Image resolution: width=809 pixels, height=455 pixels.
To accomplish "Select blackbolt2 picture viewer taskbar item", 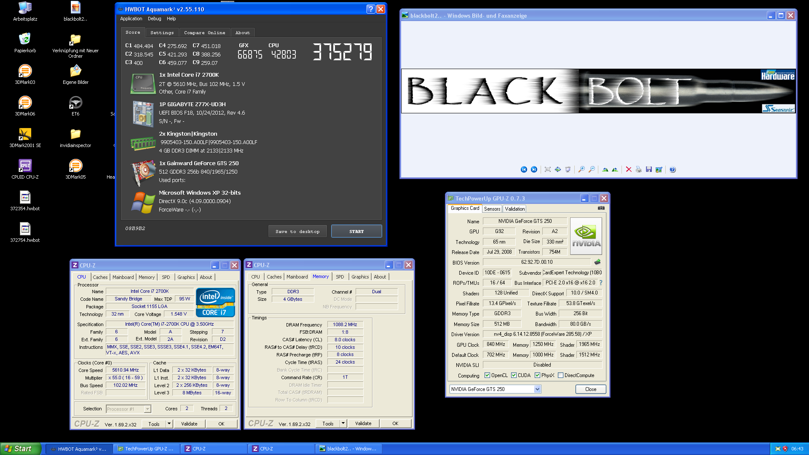I will (x=348, y=449).
